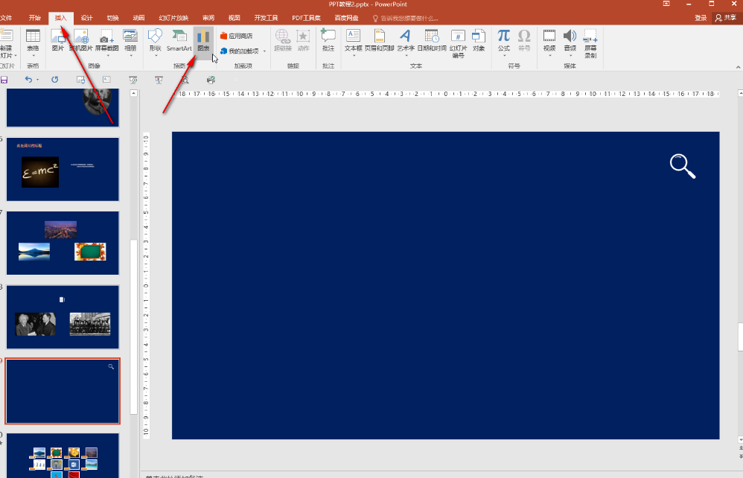Insert a SmartArt graphic
Viewport: 743px width, 478px height.
point(179,40)
